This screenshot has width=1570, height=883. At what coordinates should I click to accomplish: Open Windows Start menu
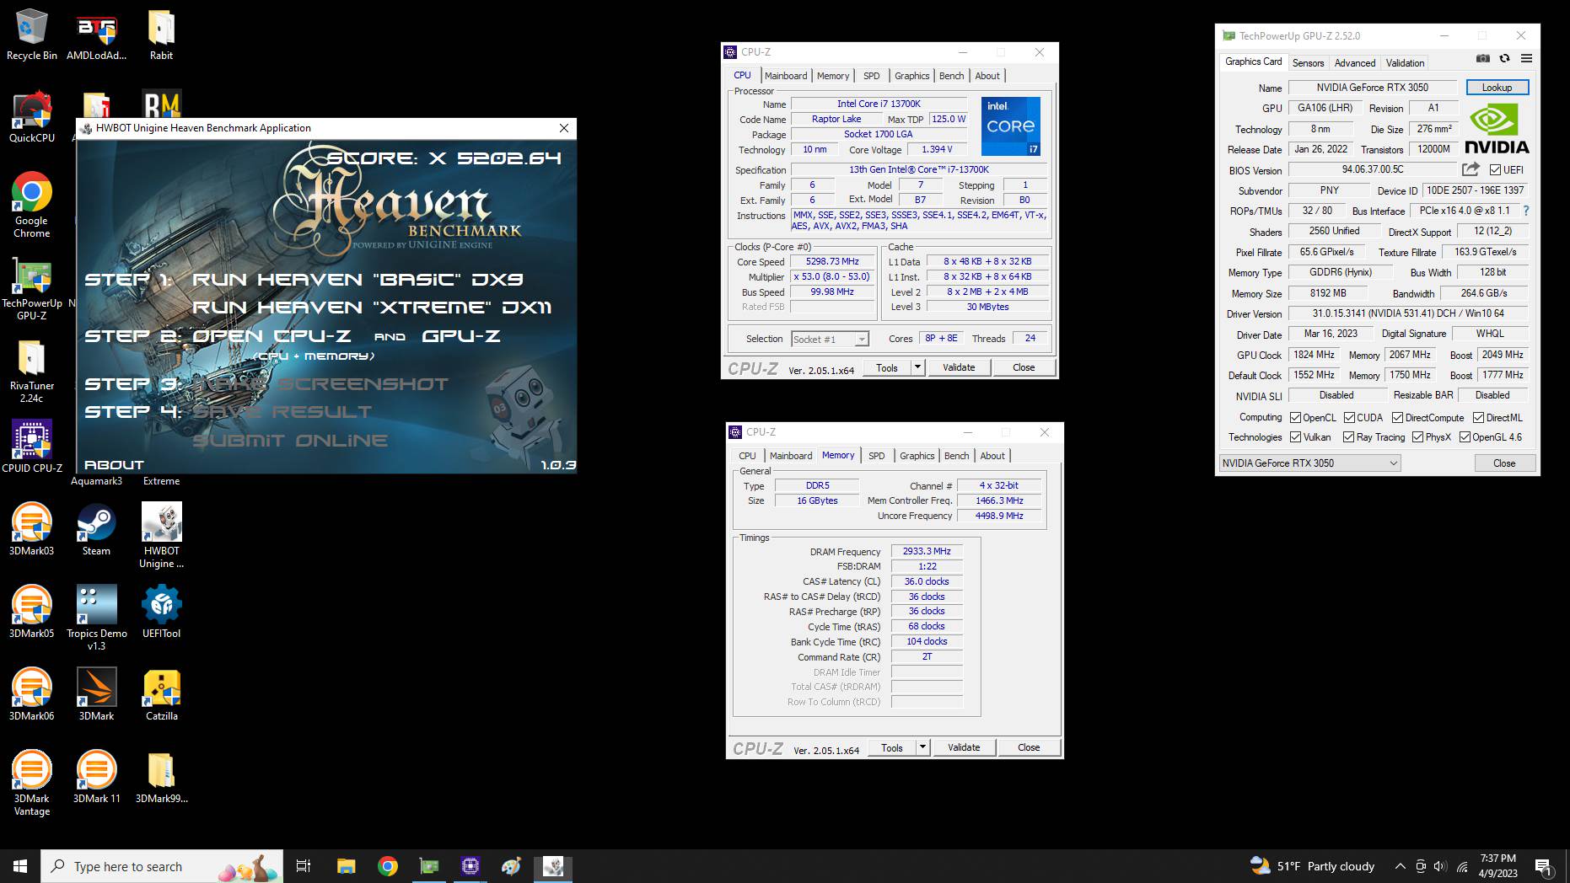(x=20, y=866)
